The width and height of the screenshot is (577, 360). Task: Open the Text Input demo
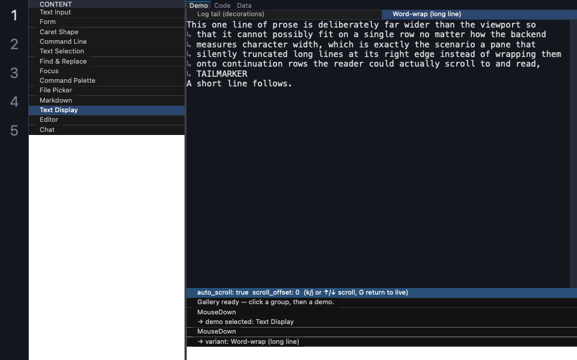(x=107, y=13)
